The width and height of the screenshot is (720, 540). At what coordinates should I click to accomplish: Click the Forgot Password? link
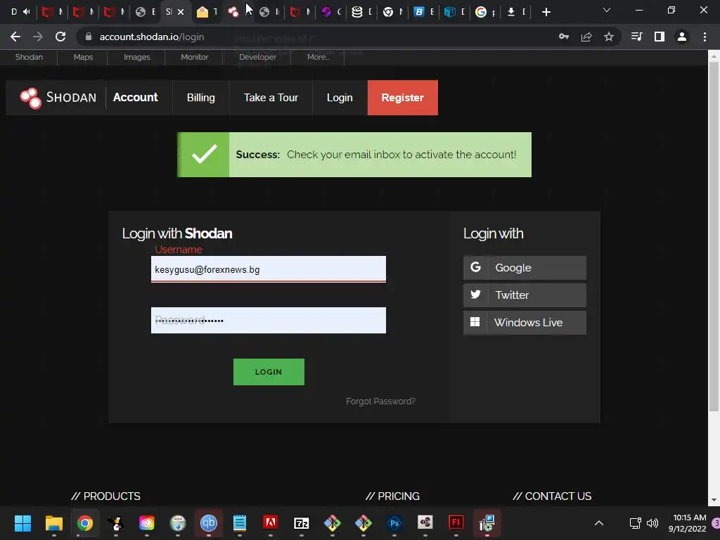pos(380,401)
